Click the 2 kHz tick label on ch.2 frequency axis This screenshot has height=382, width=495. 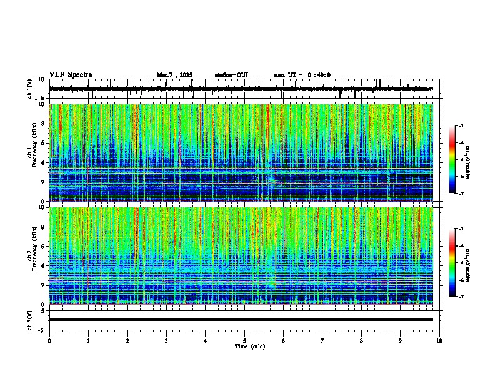[x=44, y=285]
